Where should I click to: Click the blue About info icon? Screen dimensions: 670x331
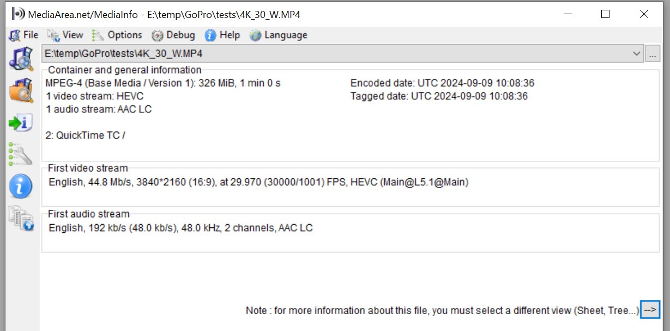coord(21,187)
